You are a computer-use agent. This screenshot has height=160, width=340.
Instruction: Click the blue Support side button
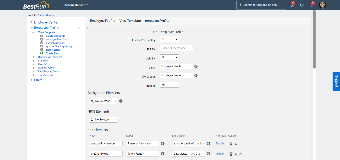click(x=336, y=81)
